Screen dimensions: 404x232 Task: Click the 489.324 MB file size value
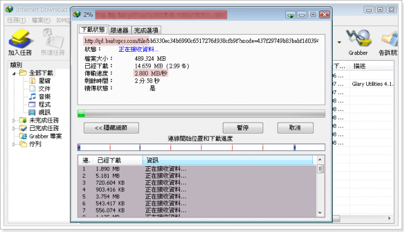tap(150, 59)
